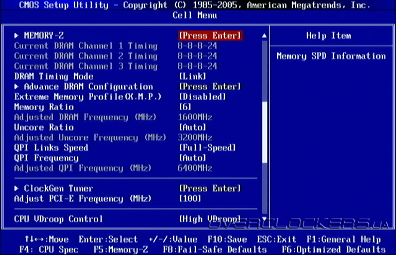
Task: Click Cell Menu title
Action: tap(195, 15)
